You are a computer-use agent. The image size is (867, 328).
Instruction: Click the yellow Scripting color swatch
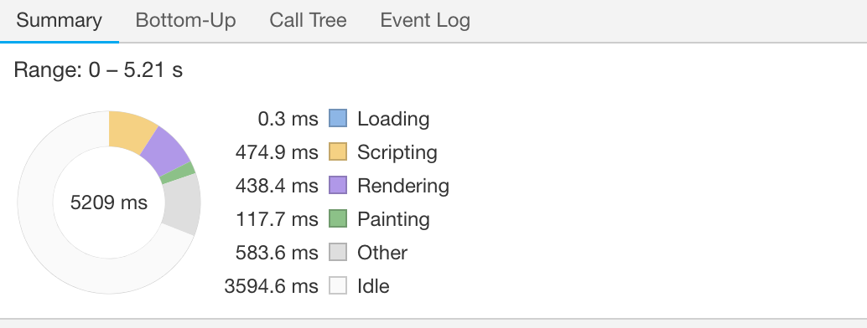[338, 151]
